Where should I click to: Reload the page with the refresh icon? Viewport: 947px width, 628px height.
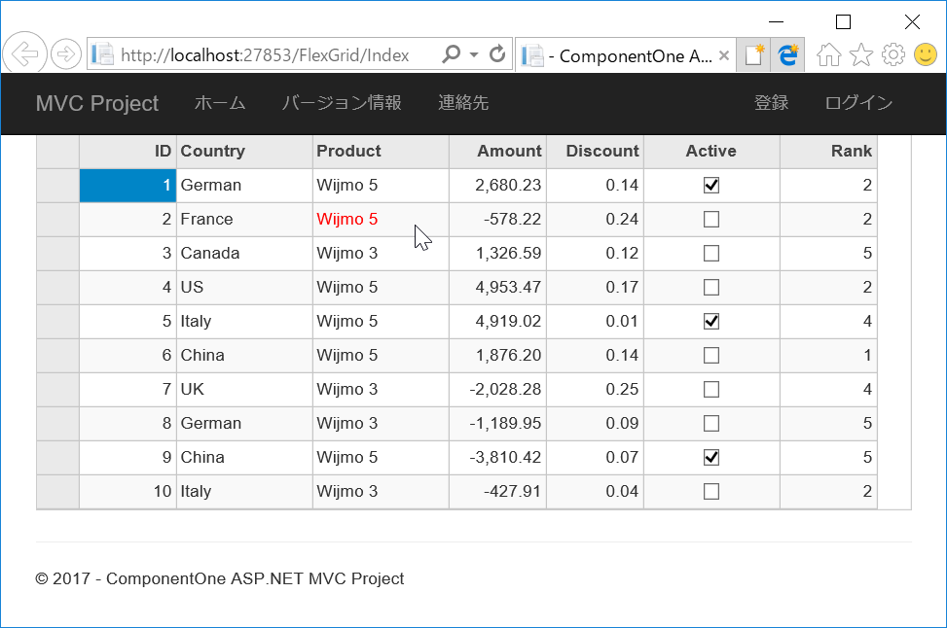point(497,54)
